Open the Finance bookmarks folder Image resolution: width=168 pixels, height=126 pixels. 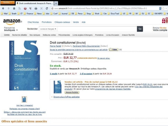[x=28, y=14]
